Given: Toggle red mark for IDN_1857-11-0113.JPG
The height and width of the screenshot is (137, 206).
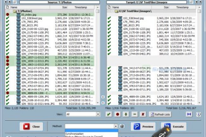Looking at the screenshot, I should click(8, 58).
